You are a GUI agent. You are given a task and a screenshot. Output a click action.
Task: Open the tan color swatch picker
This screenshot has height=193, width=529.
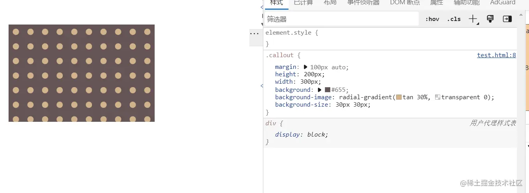pos(399,97)
